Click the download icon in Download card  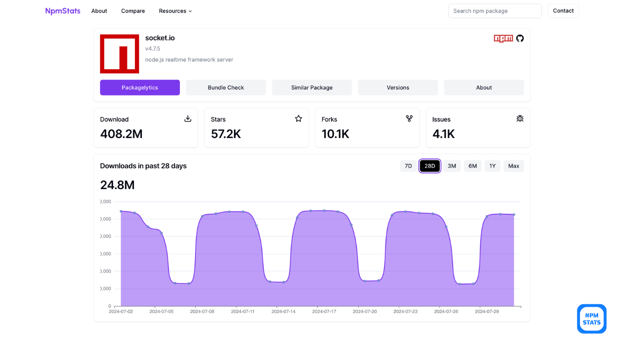point(188,118)
